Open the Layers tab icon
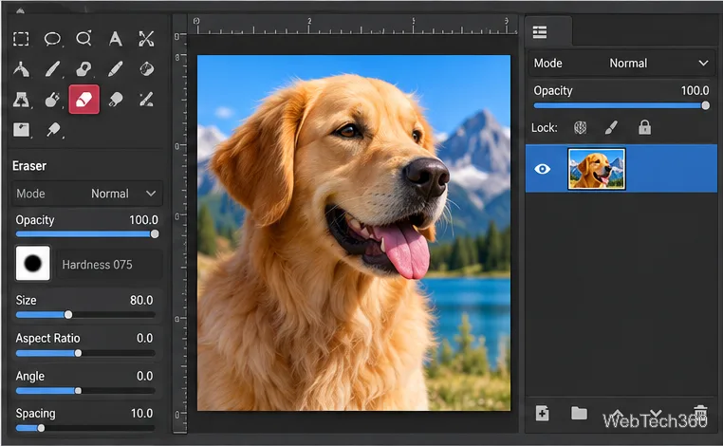Viewport: 723px width, 446px height. 540,32
